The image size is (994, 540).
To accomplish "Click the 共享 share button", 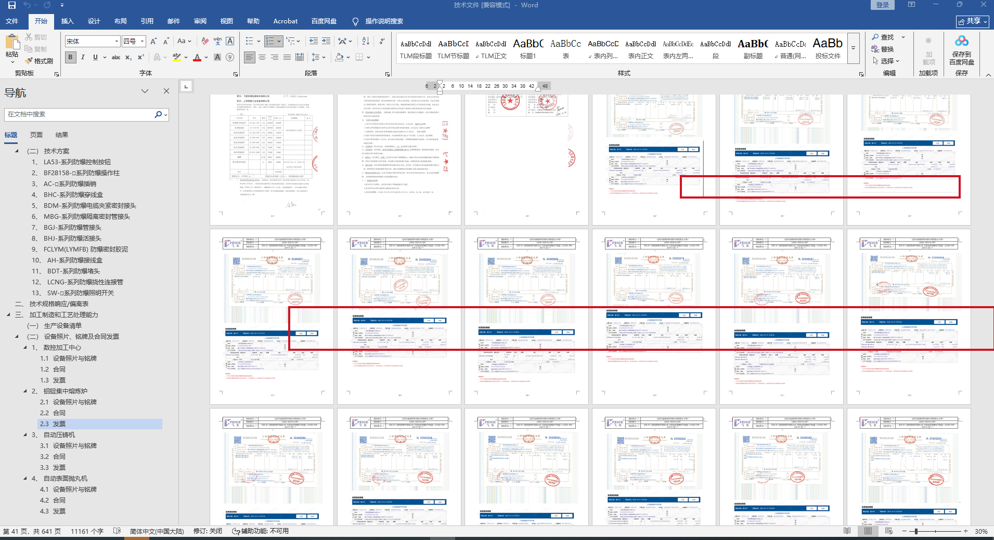I will tap(972, 21).
